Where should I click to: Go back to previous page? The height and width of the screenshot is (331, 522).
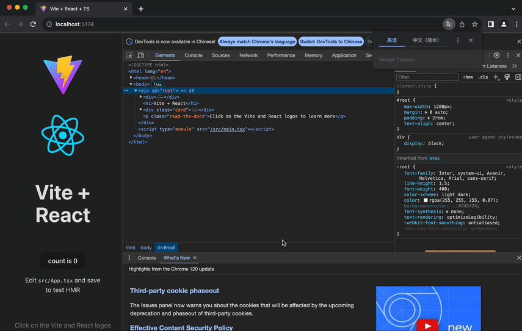pyautogui.click(x=7, y=24)
